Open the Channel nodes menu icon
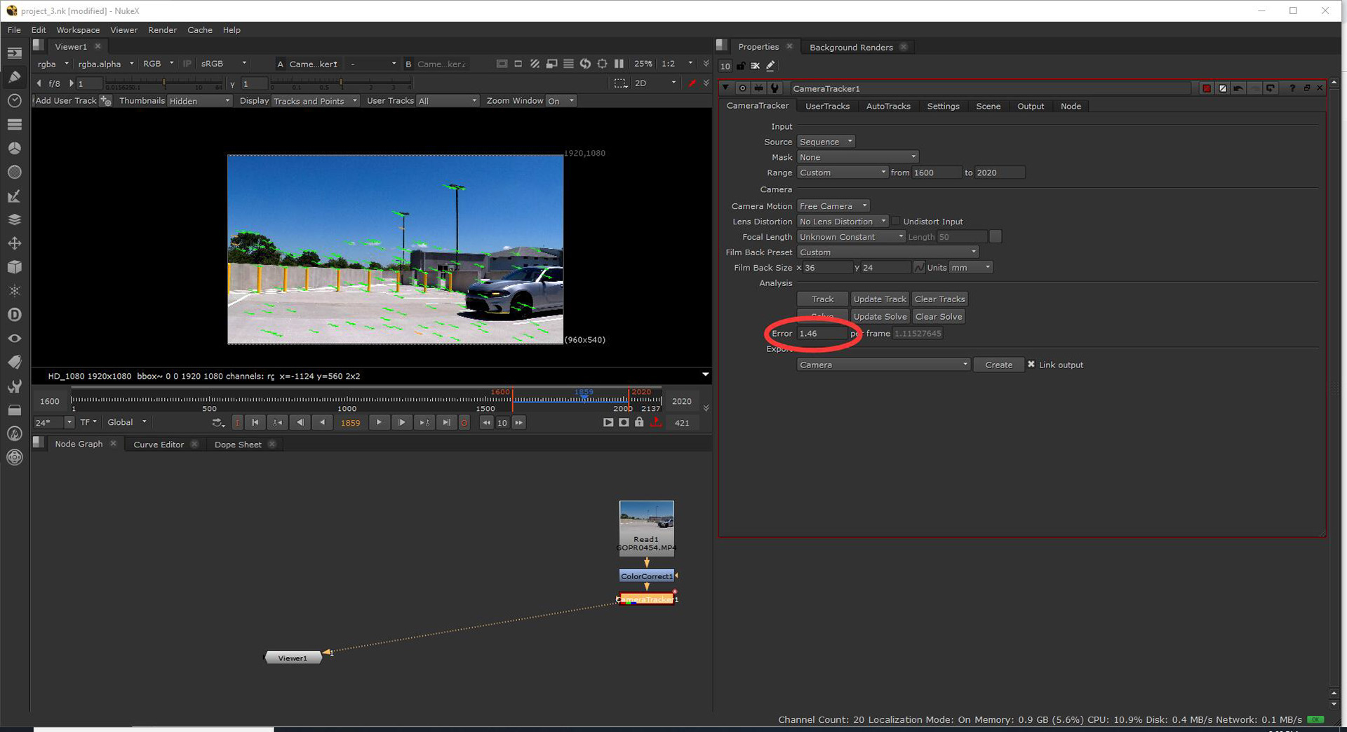Viewport: 1347px width, 732px height. (x=14, y=125)
